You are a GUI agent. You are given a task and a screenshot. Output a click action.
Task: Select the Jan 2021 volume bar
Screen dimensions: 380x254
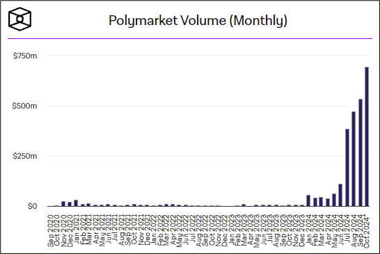click(x=76, y=203)
